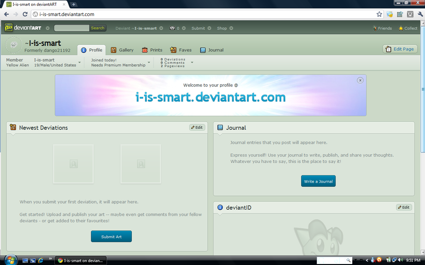The image size is (425, 265).
Task: Switch to the Gallery tab
Action: (122, 50)
